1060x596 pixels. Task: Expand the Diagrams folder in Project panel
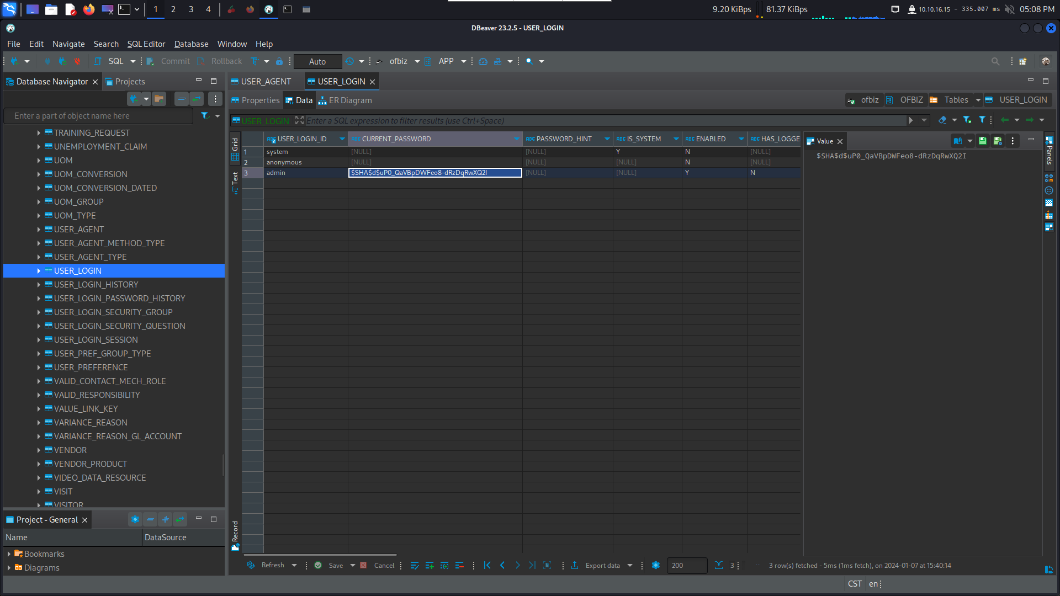tap(9, 568)
